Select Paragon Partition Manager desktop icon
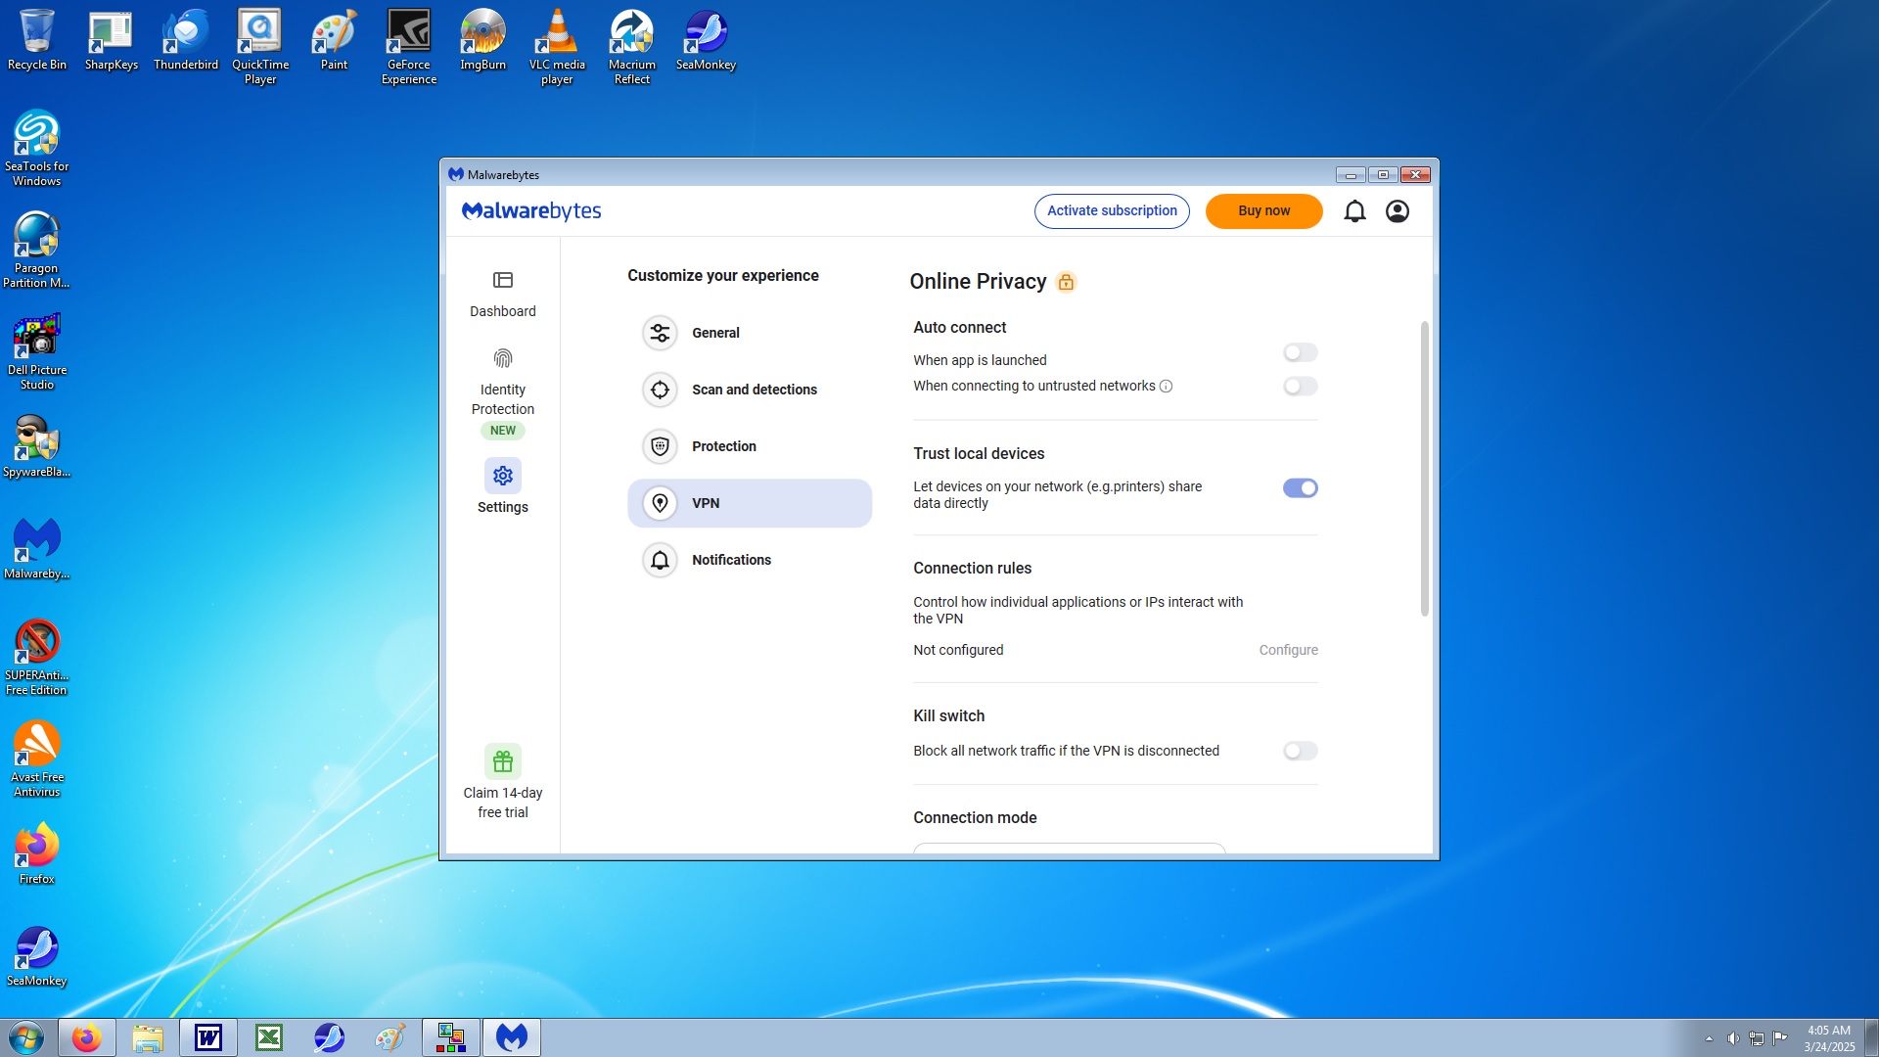1879x1057 pixels. point(37,251)
